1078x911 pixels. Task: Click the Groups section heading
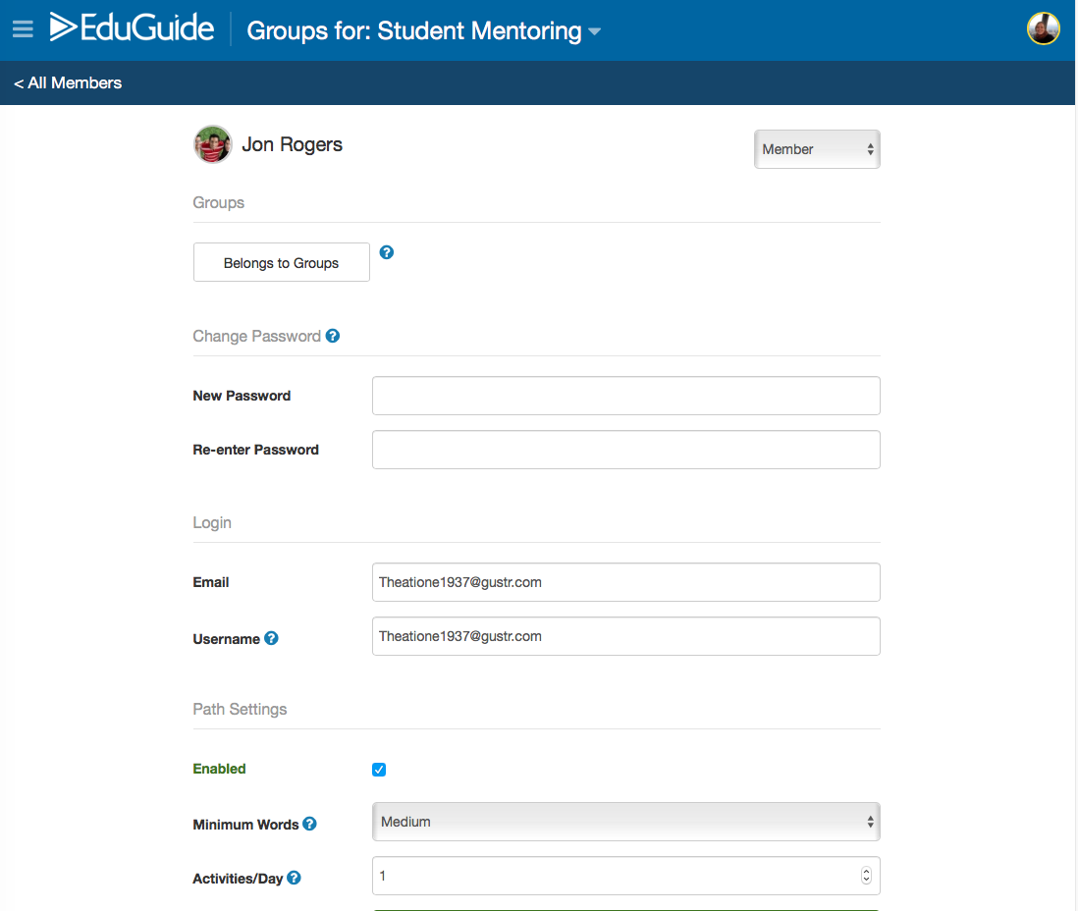(219, 202)
